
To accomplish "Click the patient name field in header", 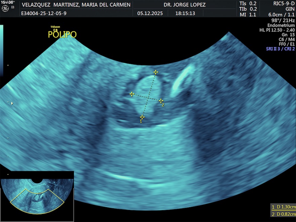I will tap(76, 5).
